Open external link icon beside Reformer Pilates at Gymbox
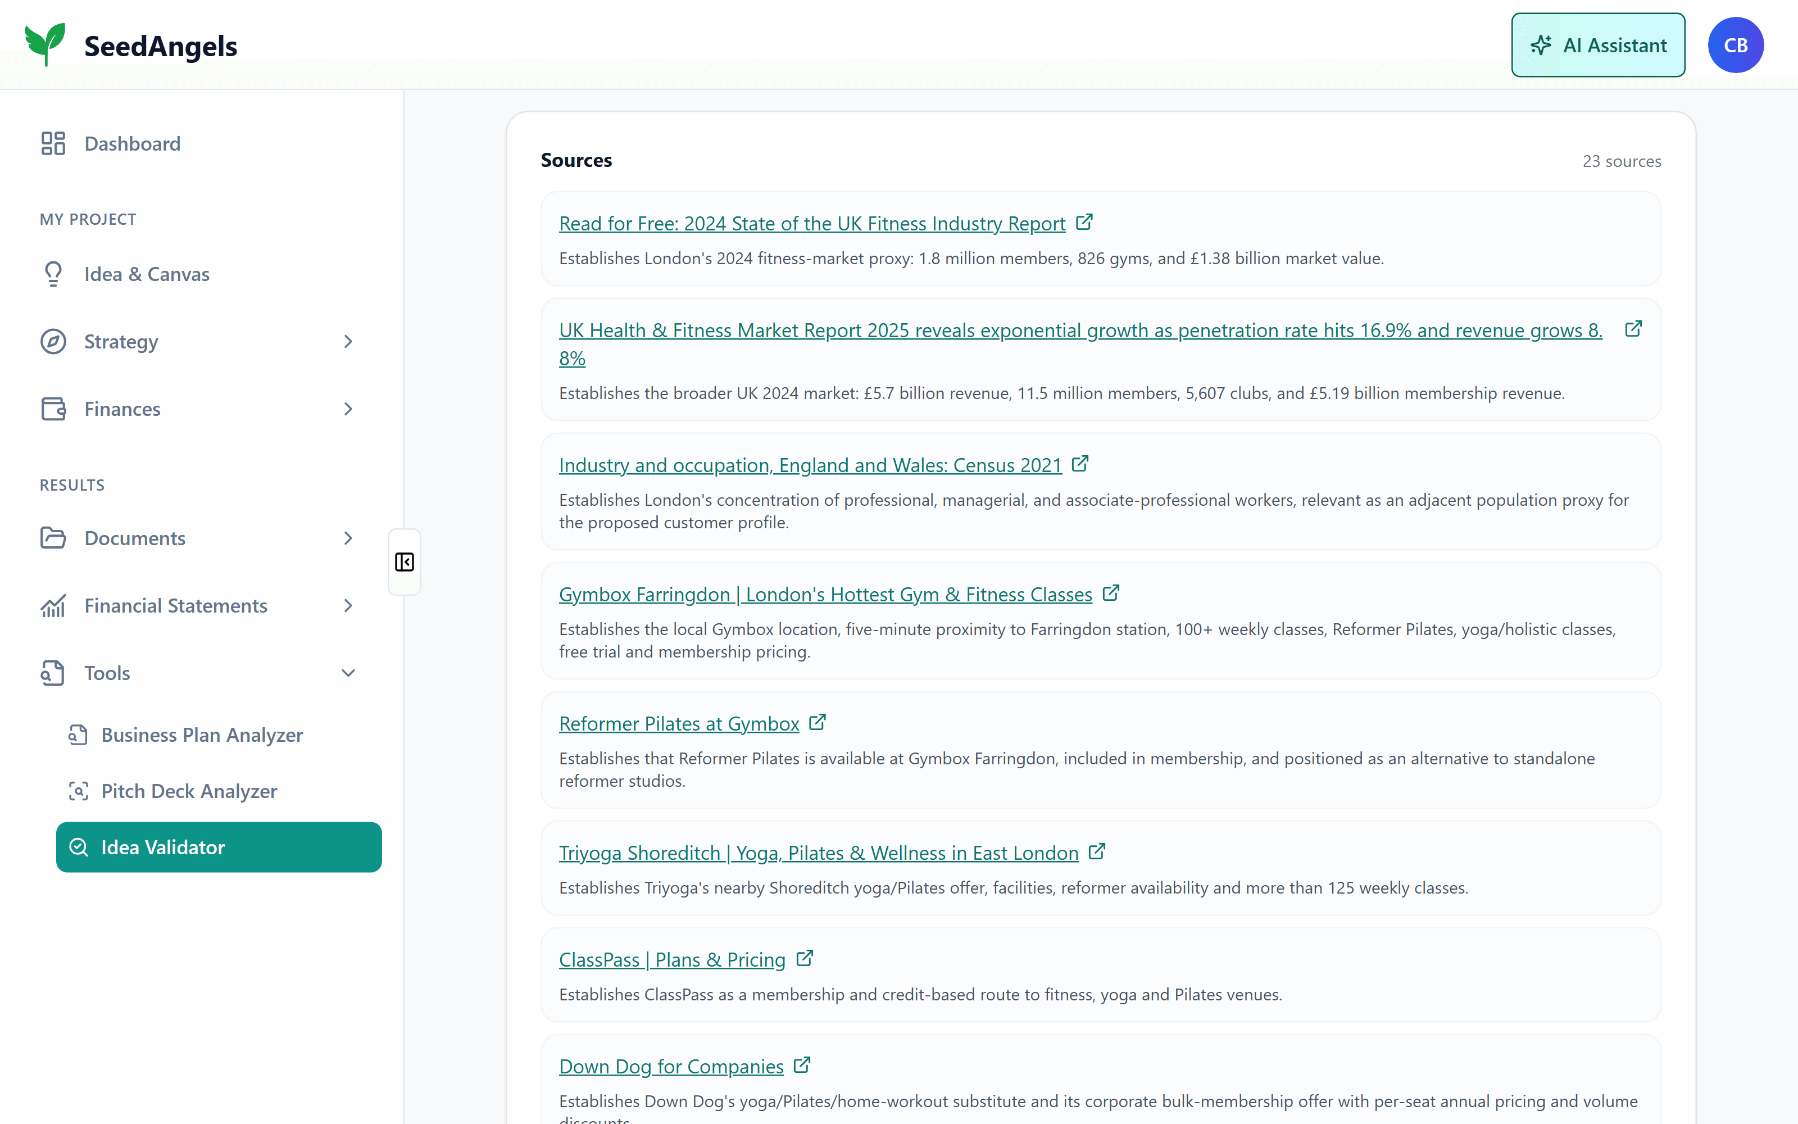This screenshot has width=1798, height=1124. coord(818,722)
